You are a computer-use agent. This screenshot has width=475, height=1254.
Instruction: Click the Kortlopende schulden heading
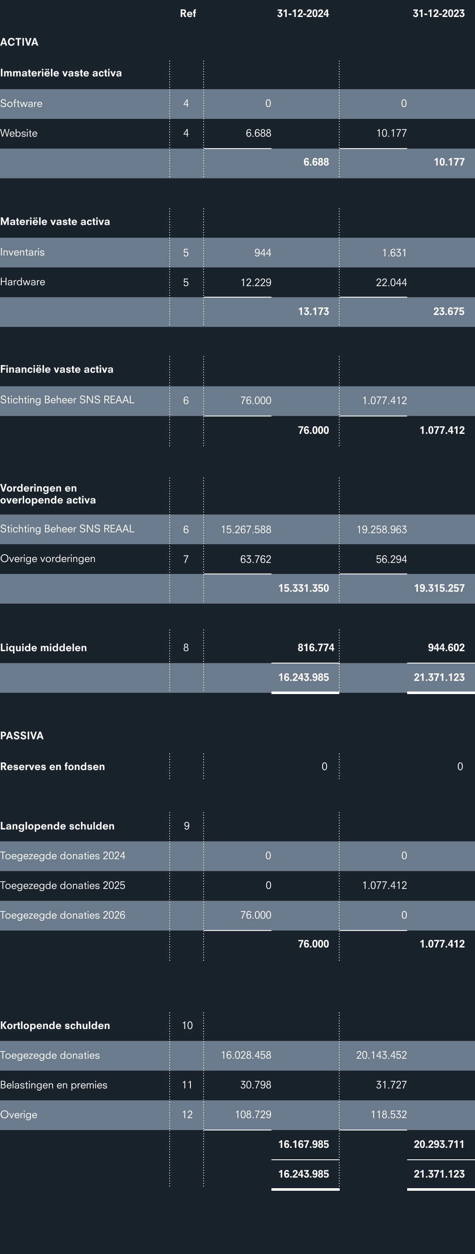(55, 1026)
